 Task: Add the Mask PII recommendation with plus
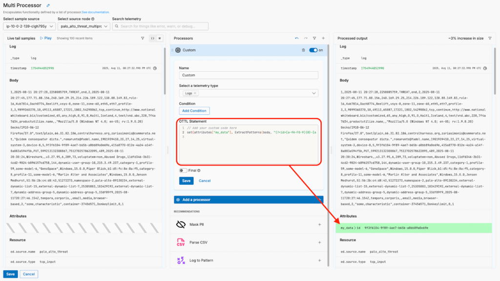pos(319,224)
